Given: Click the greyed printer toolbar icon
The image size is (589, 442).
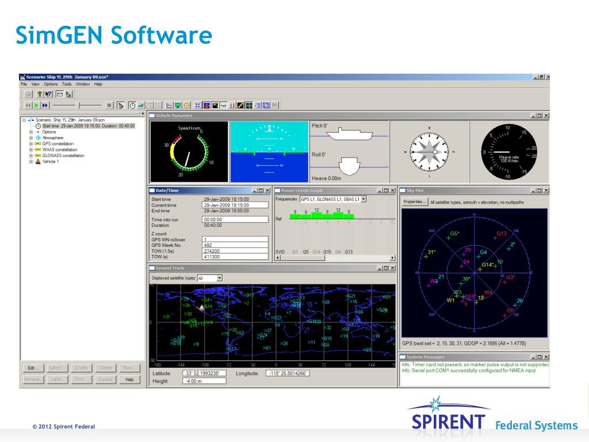Looking at the screenshot, I should coord(28,94).
